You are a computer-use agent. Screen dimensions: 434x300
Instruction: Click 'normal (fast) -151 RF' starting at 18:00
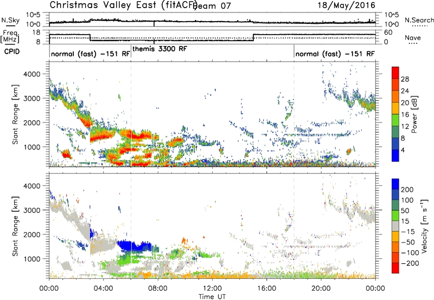(x=335, y=54)
